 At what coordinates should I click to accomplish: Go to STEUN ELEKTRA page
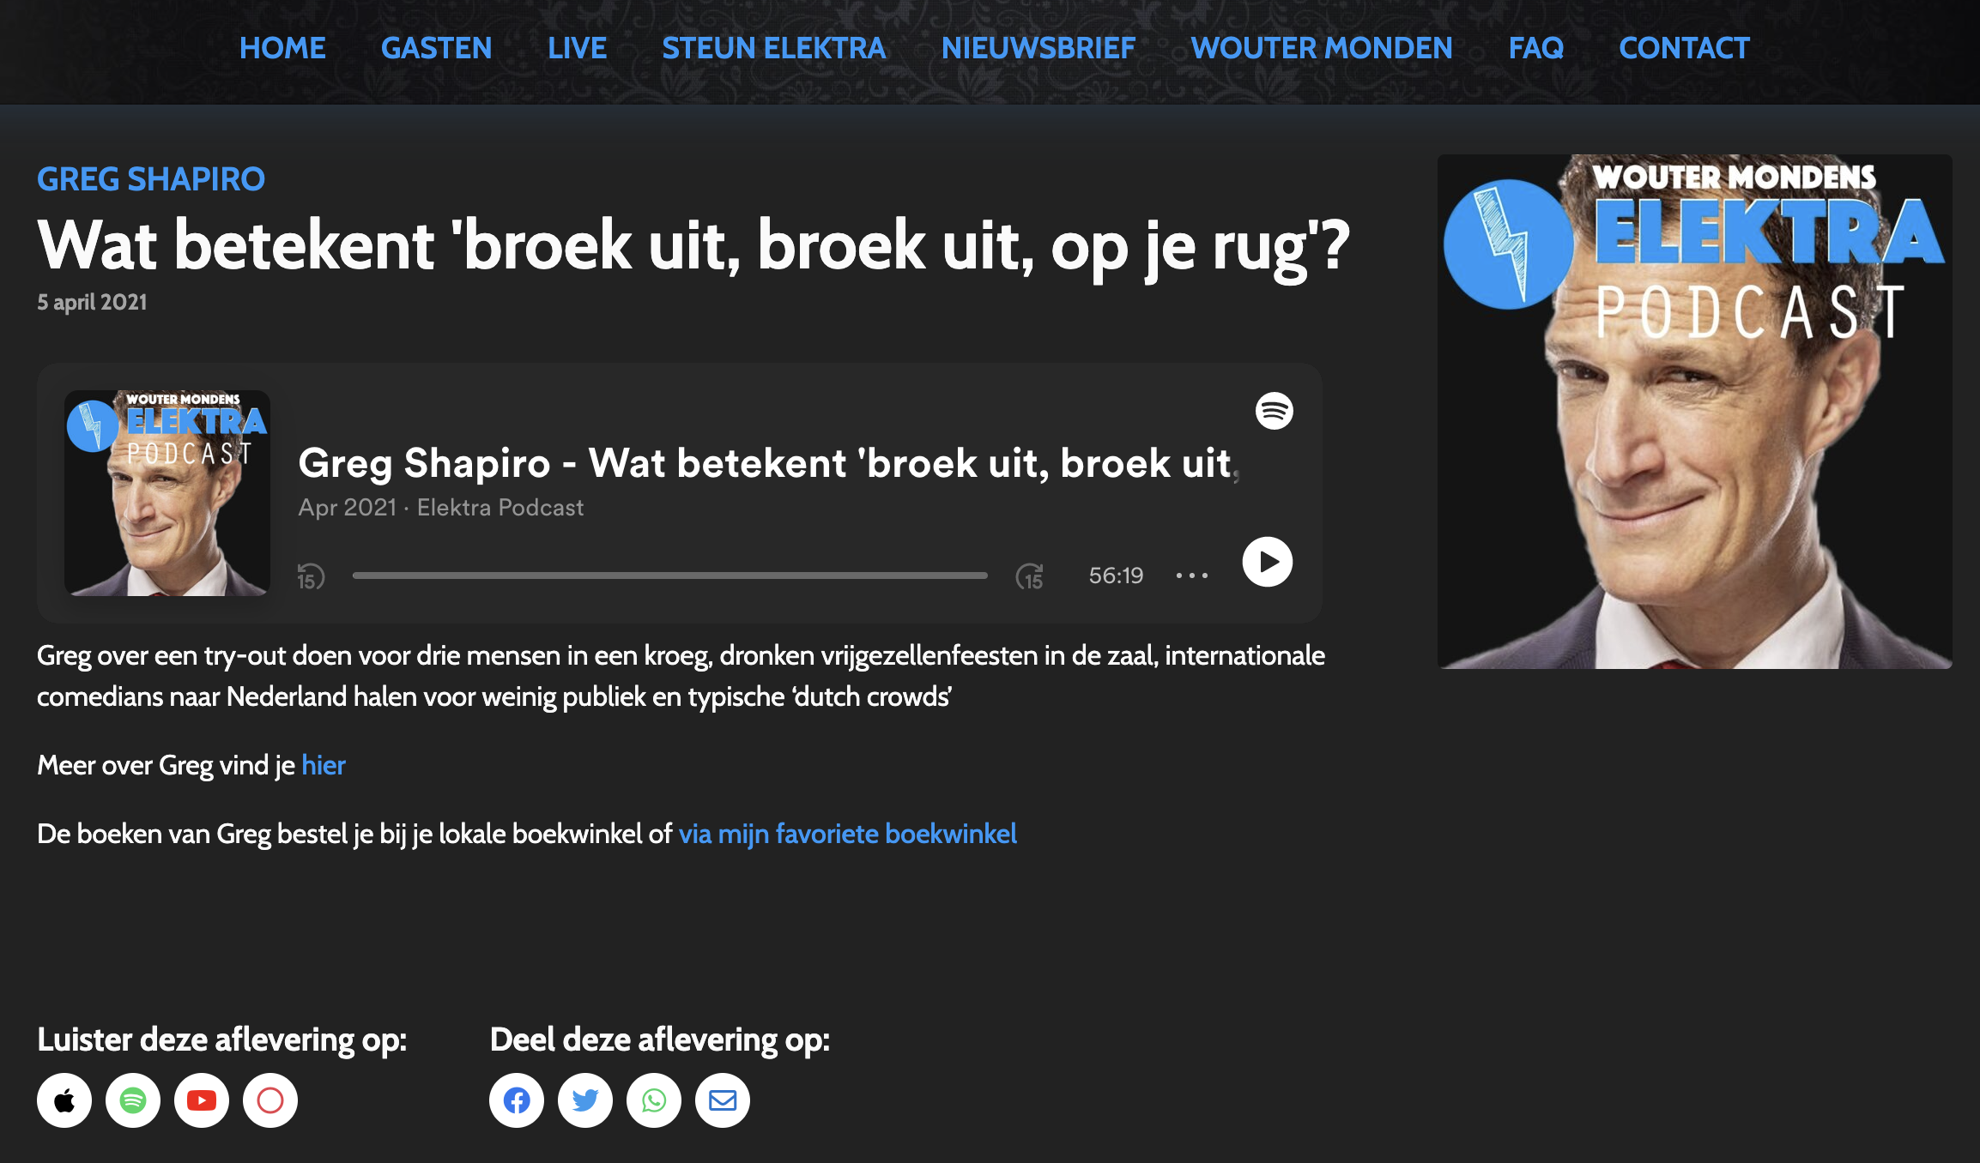(774, 48)
